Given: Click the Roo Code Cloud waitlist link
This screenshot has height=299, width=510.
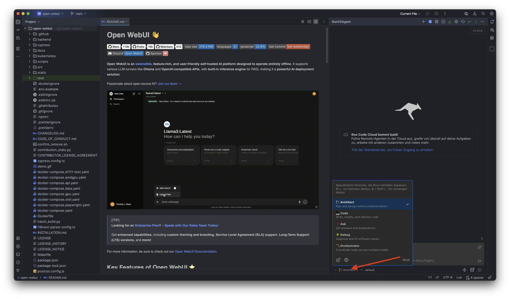Looking at the screenshot, I should 392,150.
